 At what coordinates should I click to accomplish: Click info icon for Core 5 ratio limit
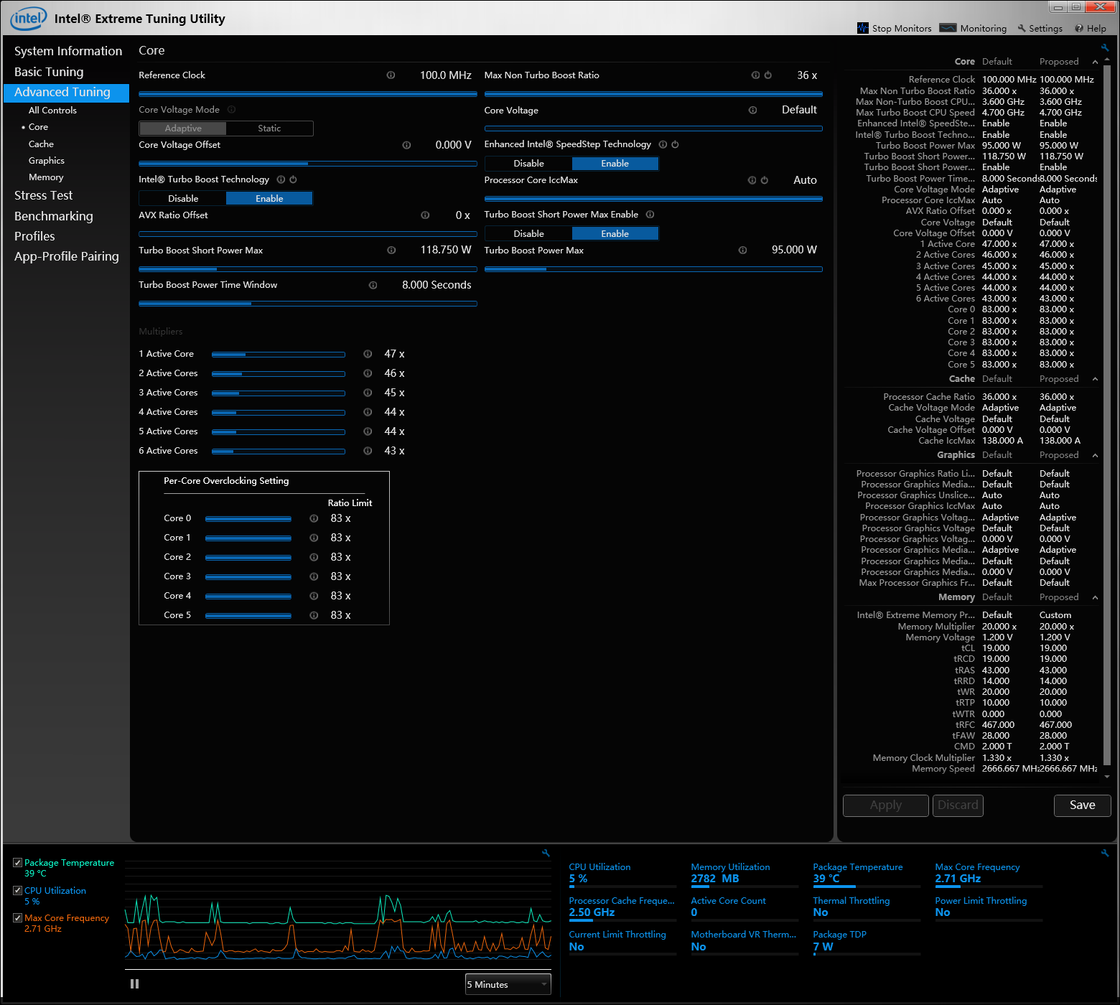(x=314, y=615)
